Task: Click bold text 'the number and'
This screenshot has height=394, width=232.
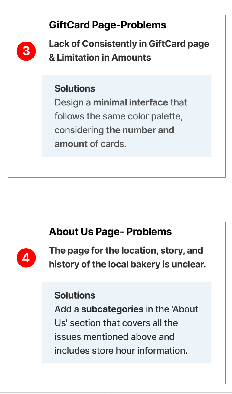Action: (x=140, y=130)
